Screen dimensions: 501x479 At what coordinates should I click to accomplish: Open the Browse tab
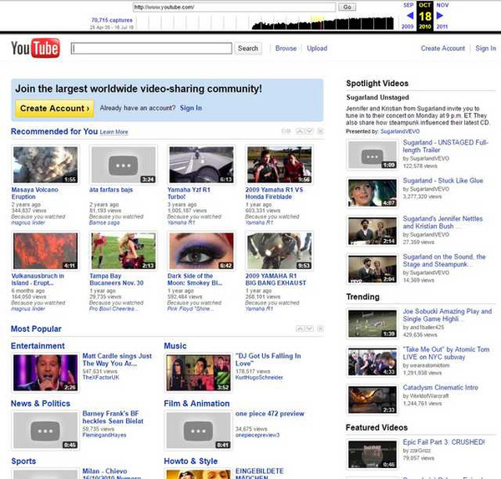tap(286, 48)
